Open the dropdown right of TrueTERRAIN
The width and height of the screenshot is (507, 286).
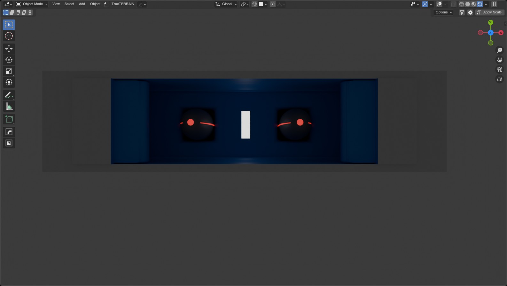[142, 4]
